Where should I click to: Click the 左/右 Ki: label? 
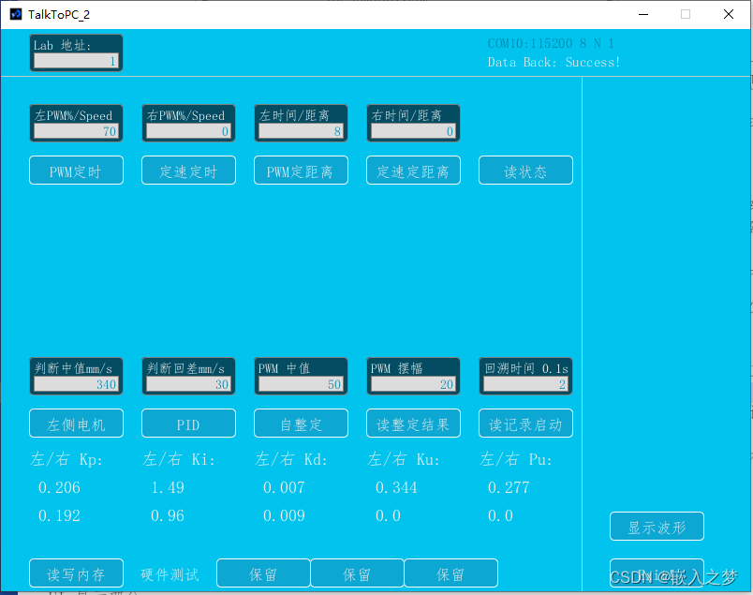coord(179,459)
